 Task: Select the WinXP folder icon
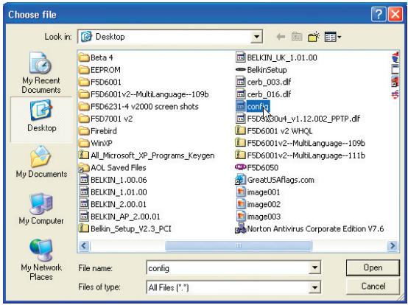pyautogui.click(x=84, y=143)
